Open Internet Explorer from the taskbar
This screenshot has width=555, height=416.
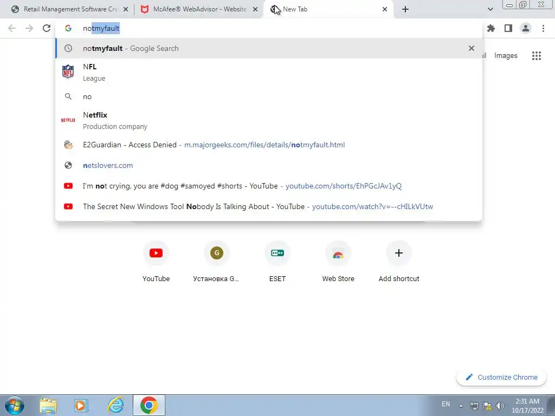point(116,405)
